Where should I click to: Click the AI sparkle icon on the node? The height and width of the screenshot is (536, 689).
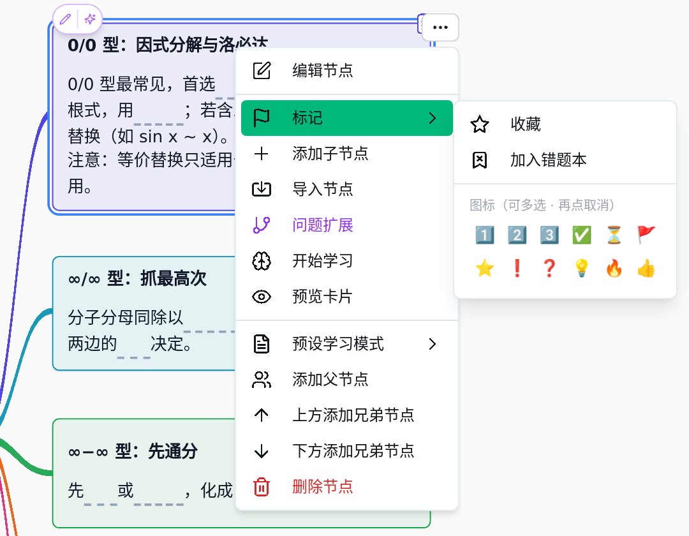(x=90, y=19)
